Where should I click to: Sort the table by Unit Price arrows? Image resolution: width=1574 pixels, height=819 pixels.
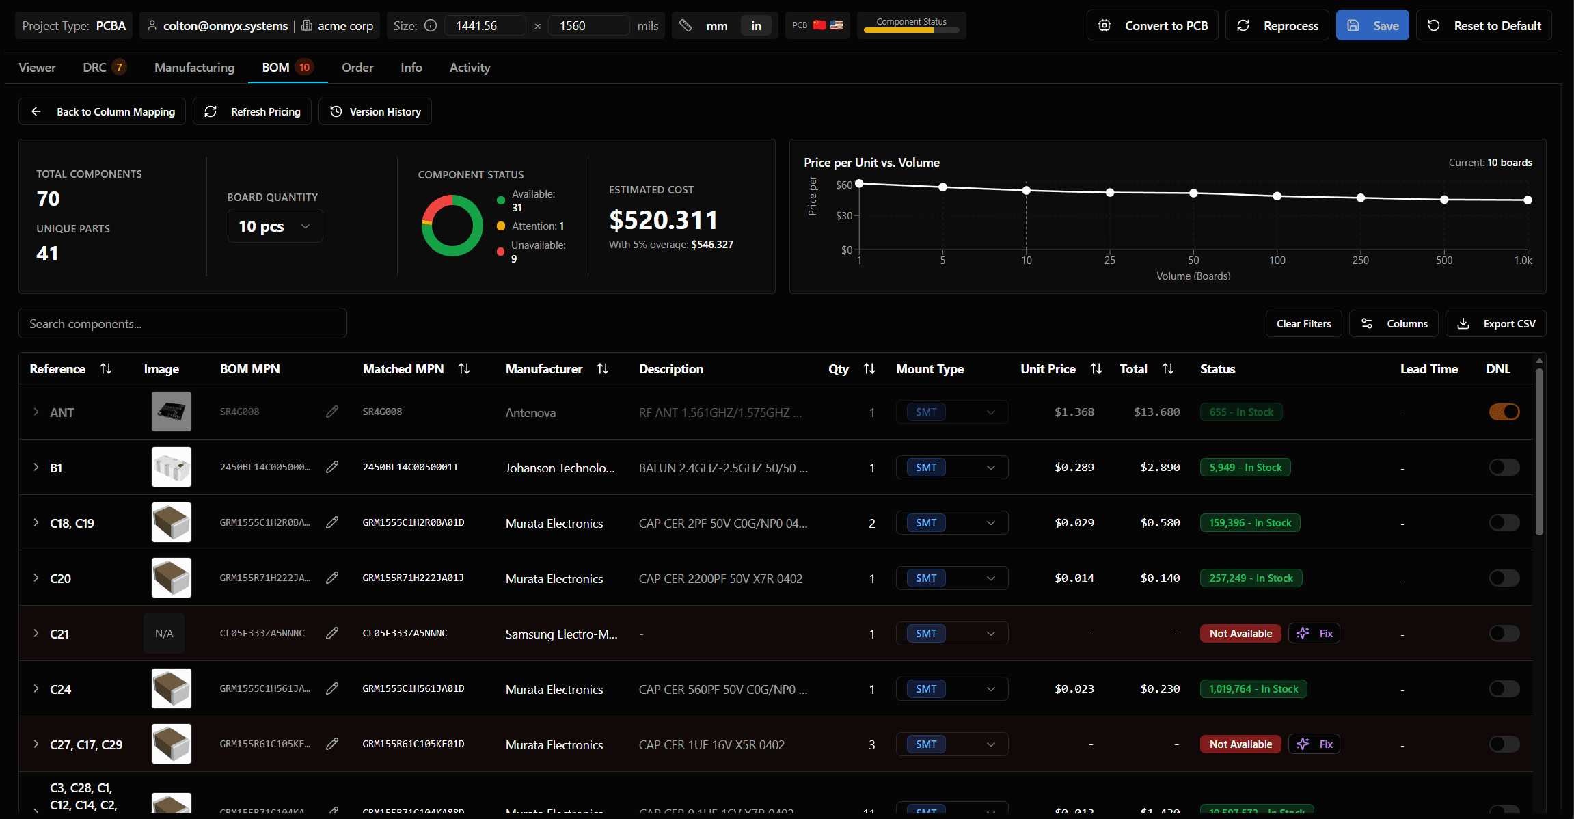pyautogui.click(x=1096, y=368)
